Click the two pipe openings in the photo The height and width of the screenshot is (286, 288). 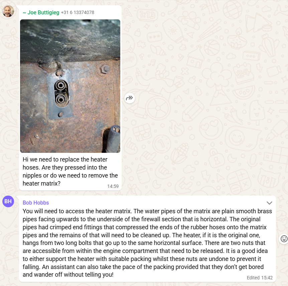pos(61,93)
